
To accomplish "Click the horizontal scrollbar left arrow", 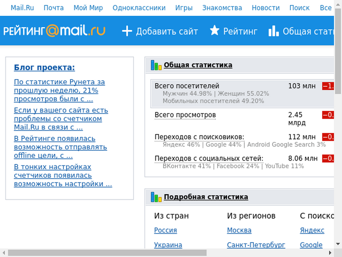I will [x=4, y=253].
